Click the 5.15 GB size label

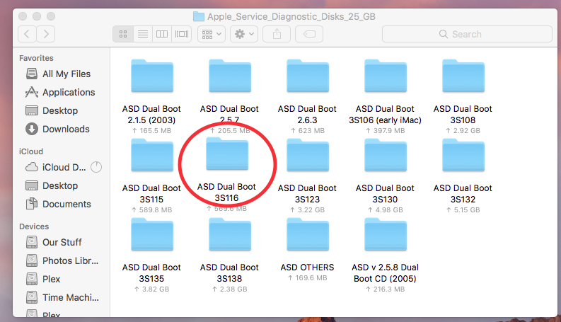[463, 210]
